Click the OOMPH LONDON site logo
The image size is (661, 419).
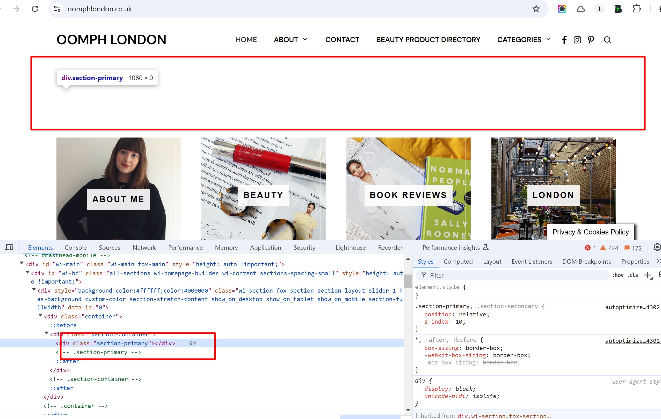point(111,40)
